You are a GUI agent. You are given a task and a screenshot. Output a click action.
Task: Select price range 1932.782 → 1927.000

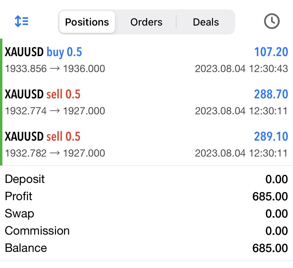click(x=55, y=153)
